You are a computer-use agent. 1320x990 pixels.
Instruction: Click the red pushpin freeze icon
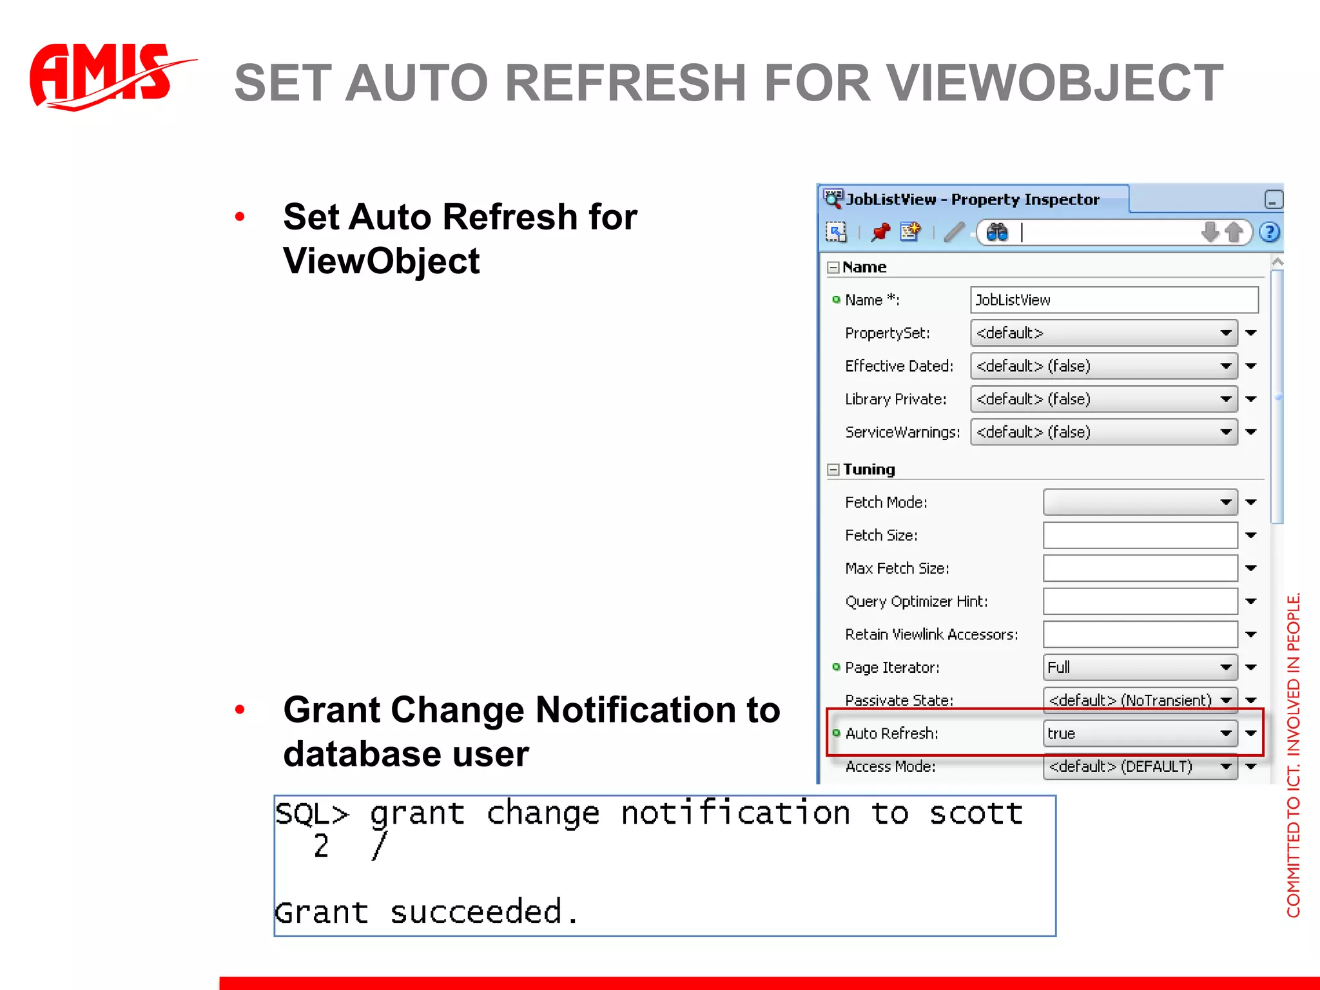tap(880, 232)
